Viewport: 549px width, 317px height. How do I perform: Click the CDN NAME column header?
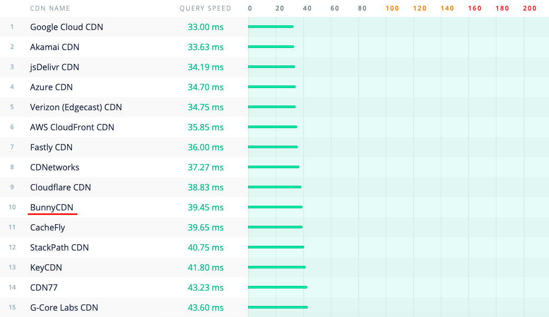click(x=50, y=8)
